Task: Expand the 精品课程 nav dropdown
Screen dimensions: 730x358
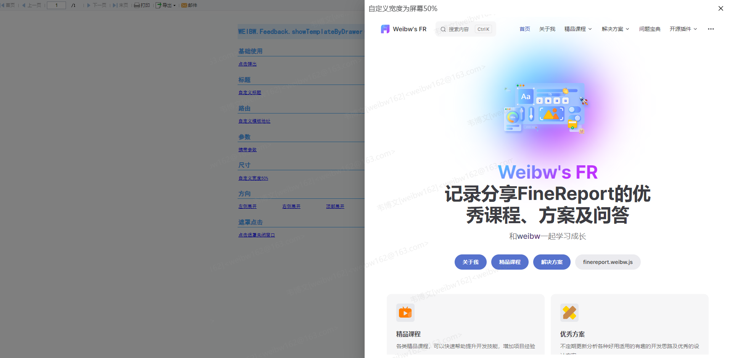Action: [578, 29]
